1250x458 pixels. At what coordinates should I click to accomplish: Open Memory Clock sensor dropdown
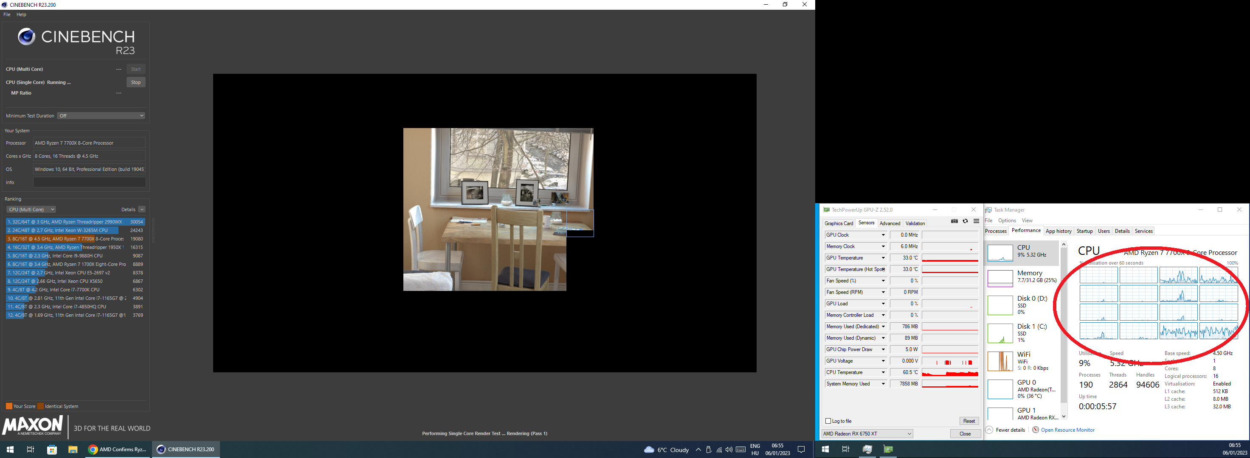click(x=883, y=247)
